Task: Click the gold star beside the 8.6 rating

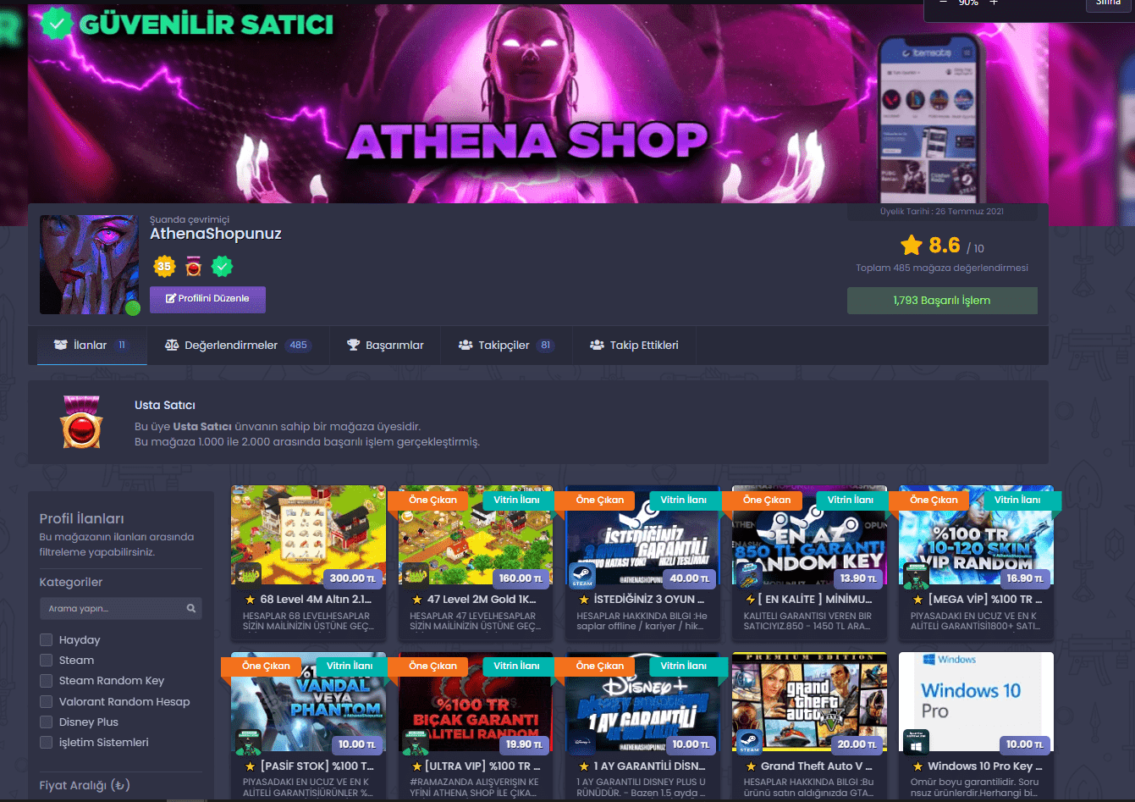Action: pyautogui.click(x=912, y=246)
